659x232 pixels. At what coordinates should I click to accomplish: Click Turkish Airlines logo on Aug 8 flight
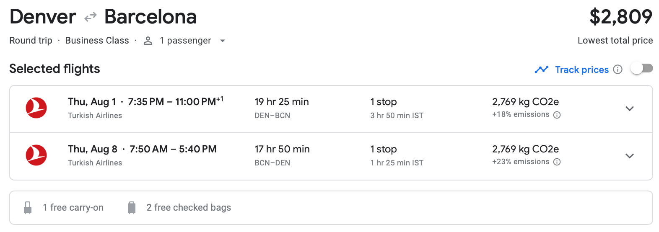point(36,155)
